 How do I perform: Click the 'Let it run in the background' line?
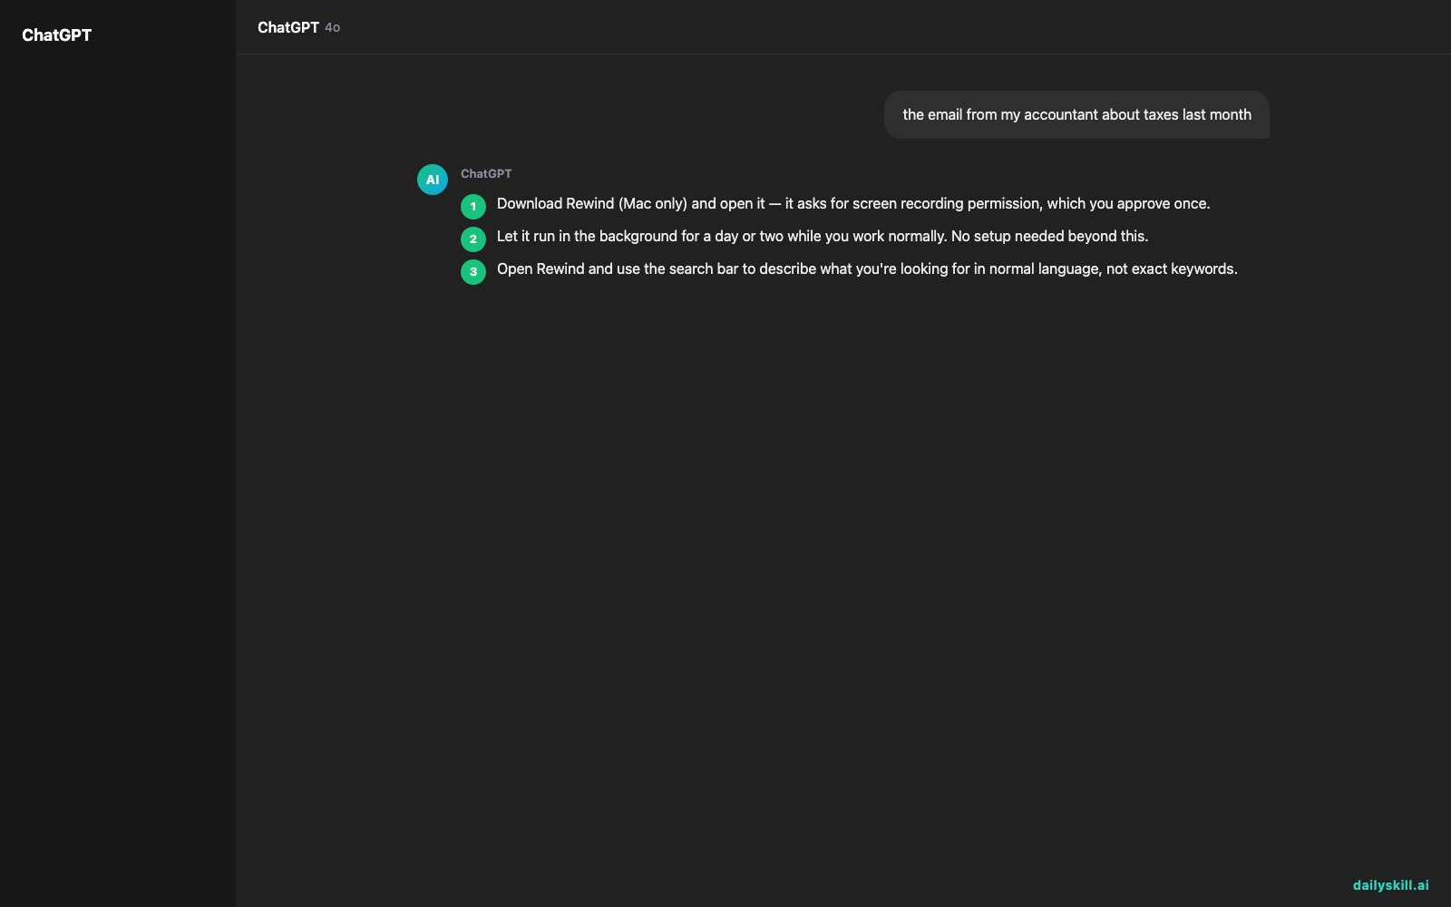click(x=823, y=236)
